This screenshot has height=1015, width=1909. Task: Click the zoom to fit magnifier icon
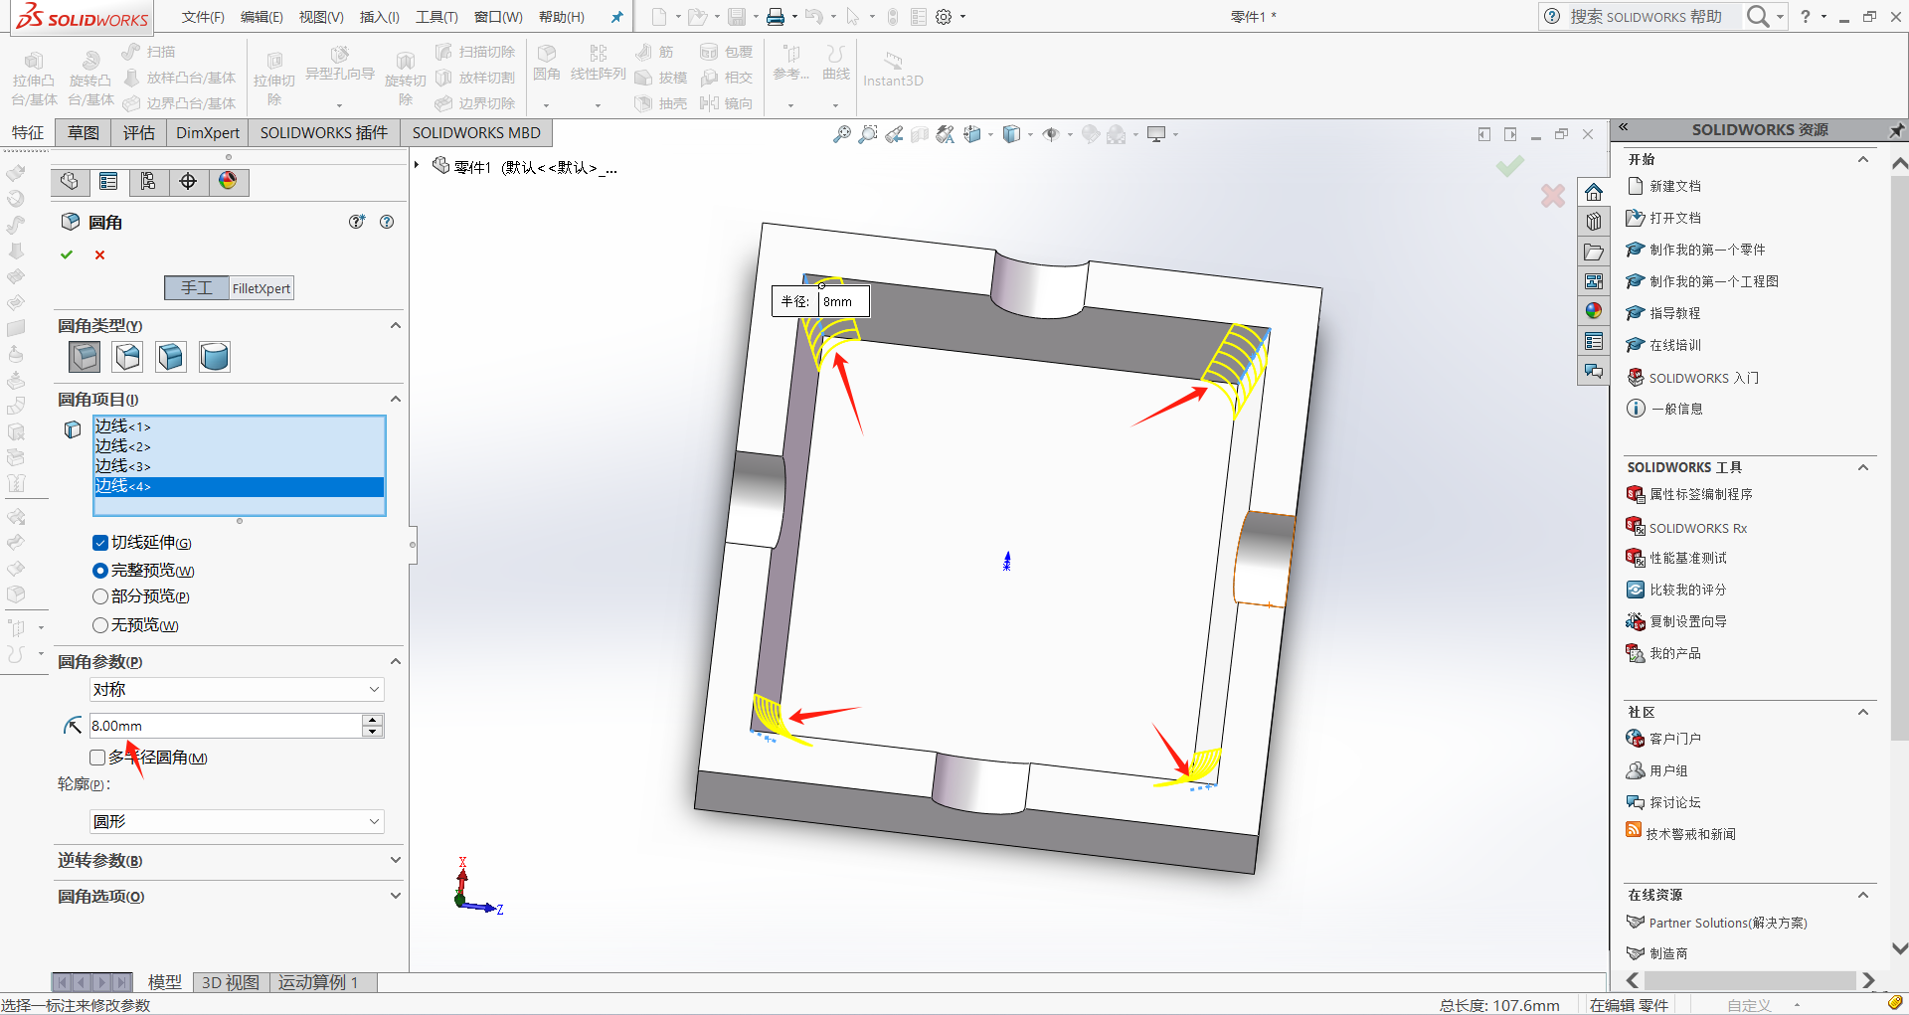841,134
